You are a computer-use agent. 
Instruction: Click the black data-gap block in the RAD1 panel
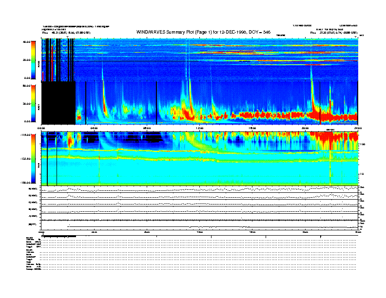(58, 103)
